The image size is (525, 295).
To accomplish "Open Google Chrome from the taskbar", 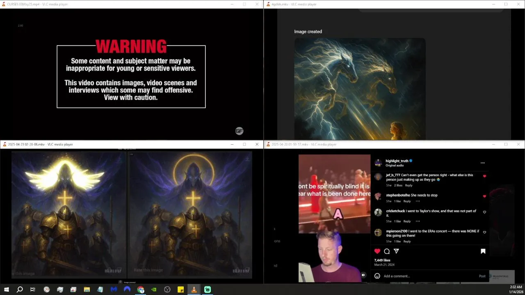I will point(141,290).
